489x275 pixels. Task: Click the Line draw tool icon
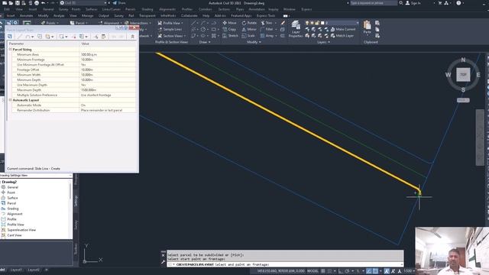click(193, 23)
